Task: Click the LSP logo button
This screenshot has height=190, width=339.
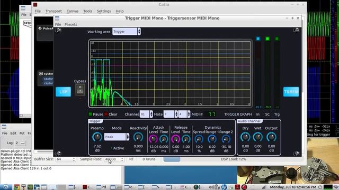Action: click(64, 92)
